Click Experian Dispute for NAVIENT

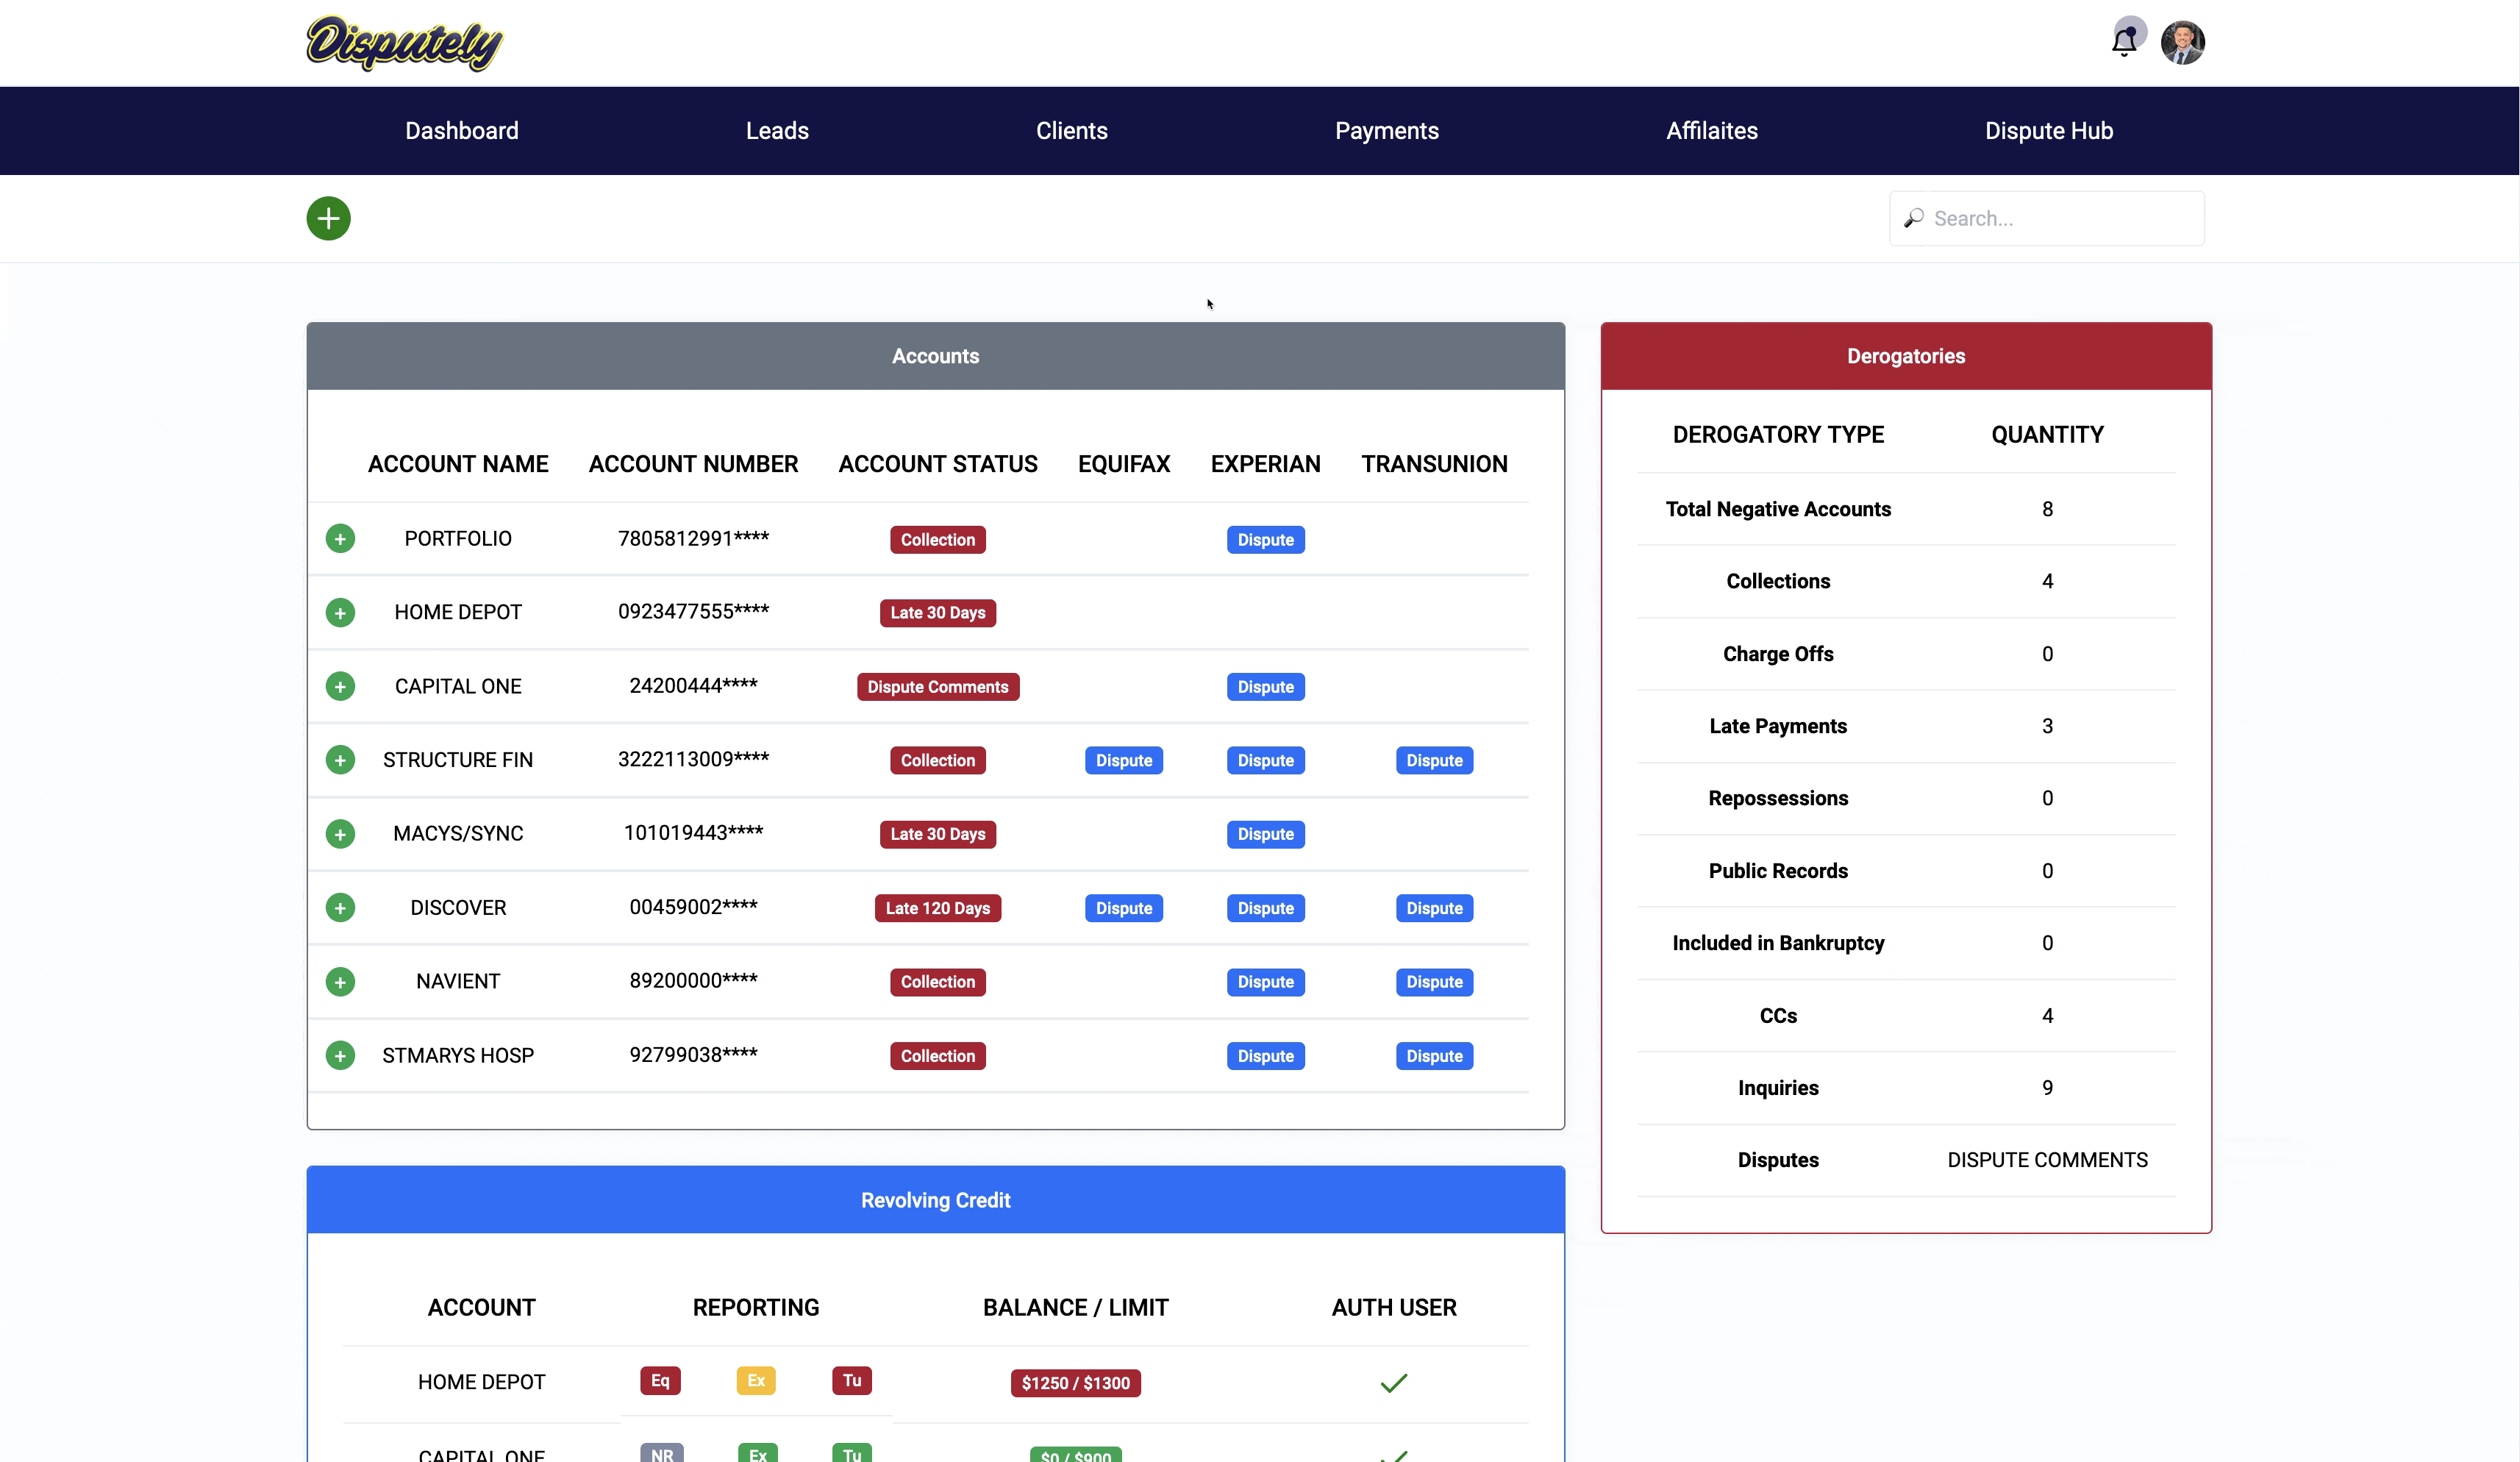[1265, 982]
